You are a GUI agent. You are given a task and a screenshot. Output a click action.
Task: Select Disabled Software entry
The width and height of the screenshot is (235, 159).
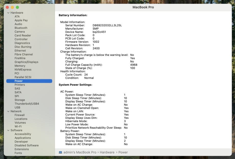pos(27,145)
